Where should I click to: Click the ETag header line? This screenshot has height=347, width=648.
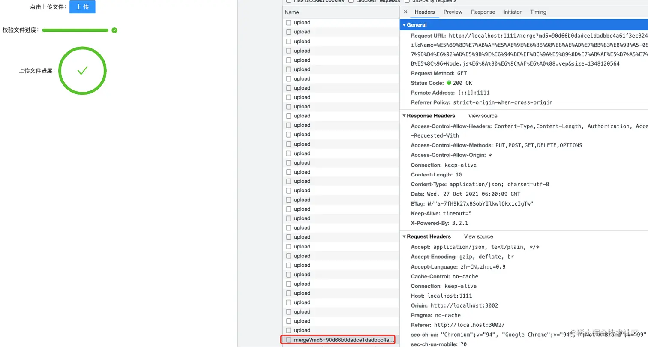point(472,204)
